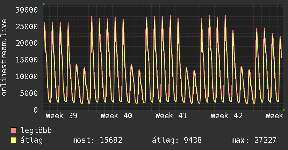Click the yellow átlag color swatch
This screenshot has height=150, width=288.
pyautogui.click(x=14, y=140)
